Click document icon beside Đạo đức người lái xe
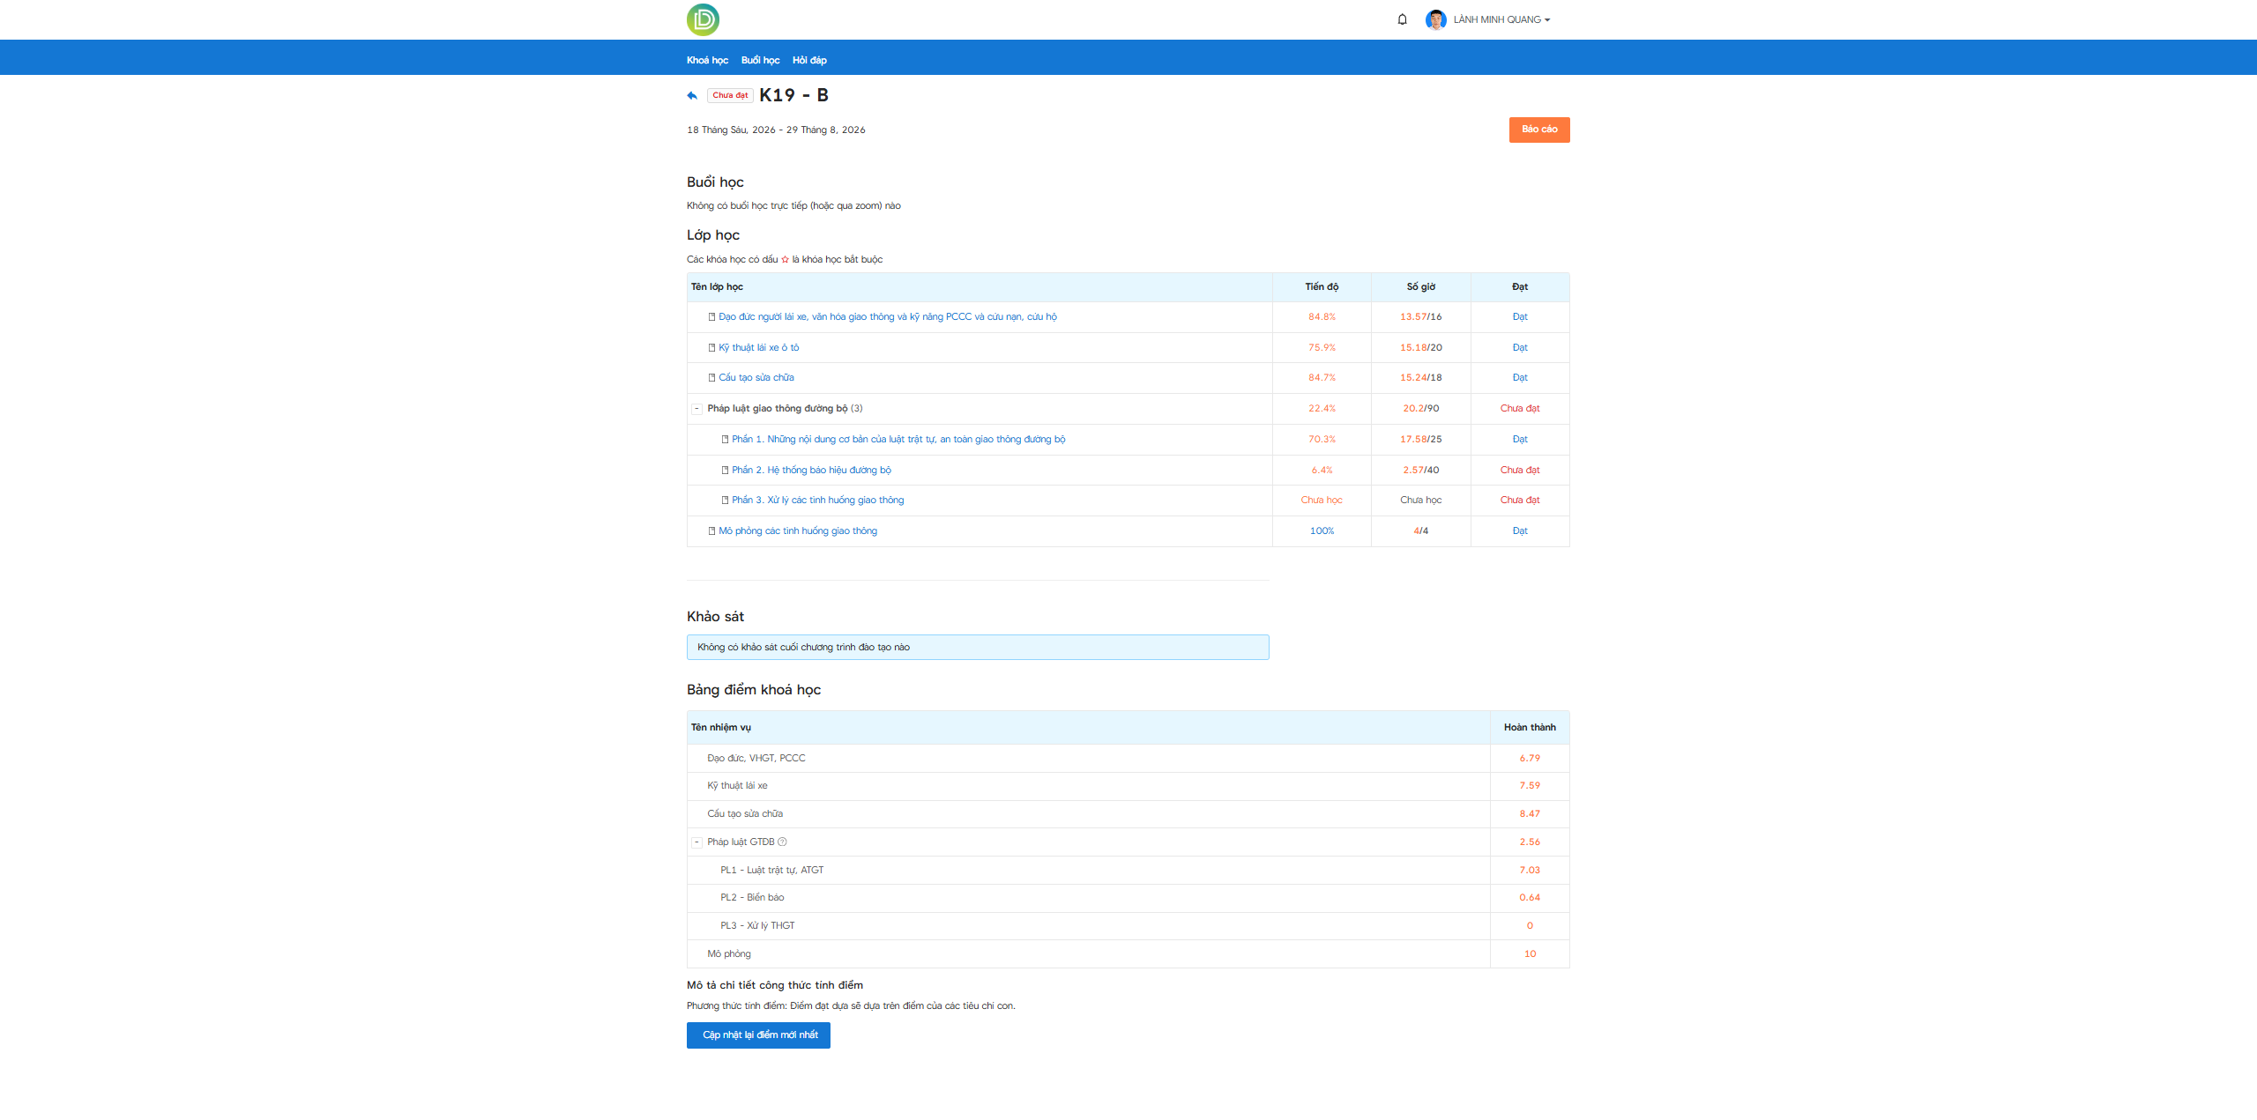Screen dimensions: 2257x1120 [711, 317]
